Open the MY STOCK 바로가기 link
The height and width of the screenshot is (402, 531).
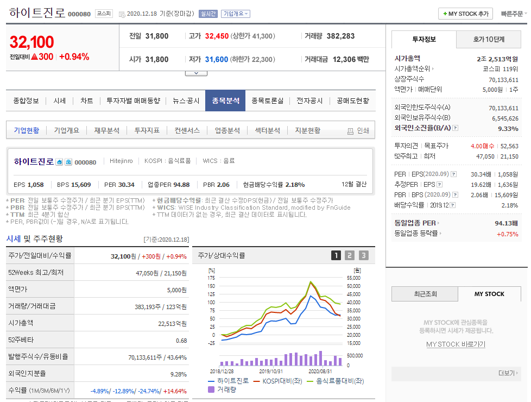coord(456,344)
